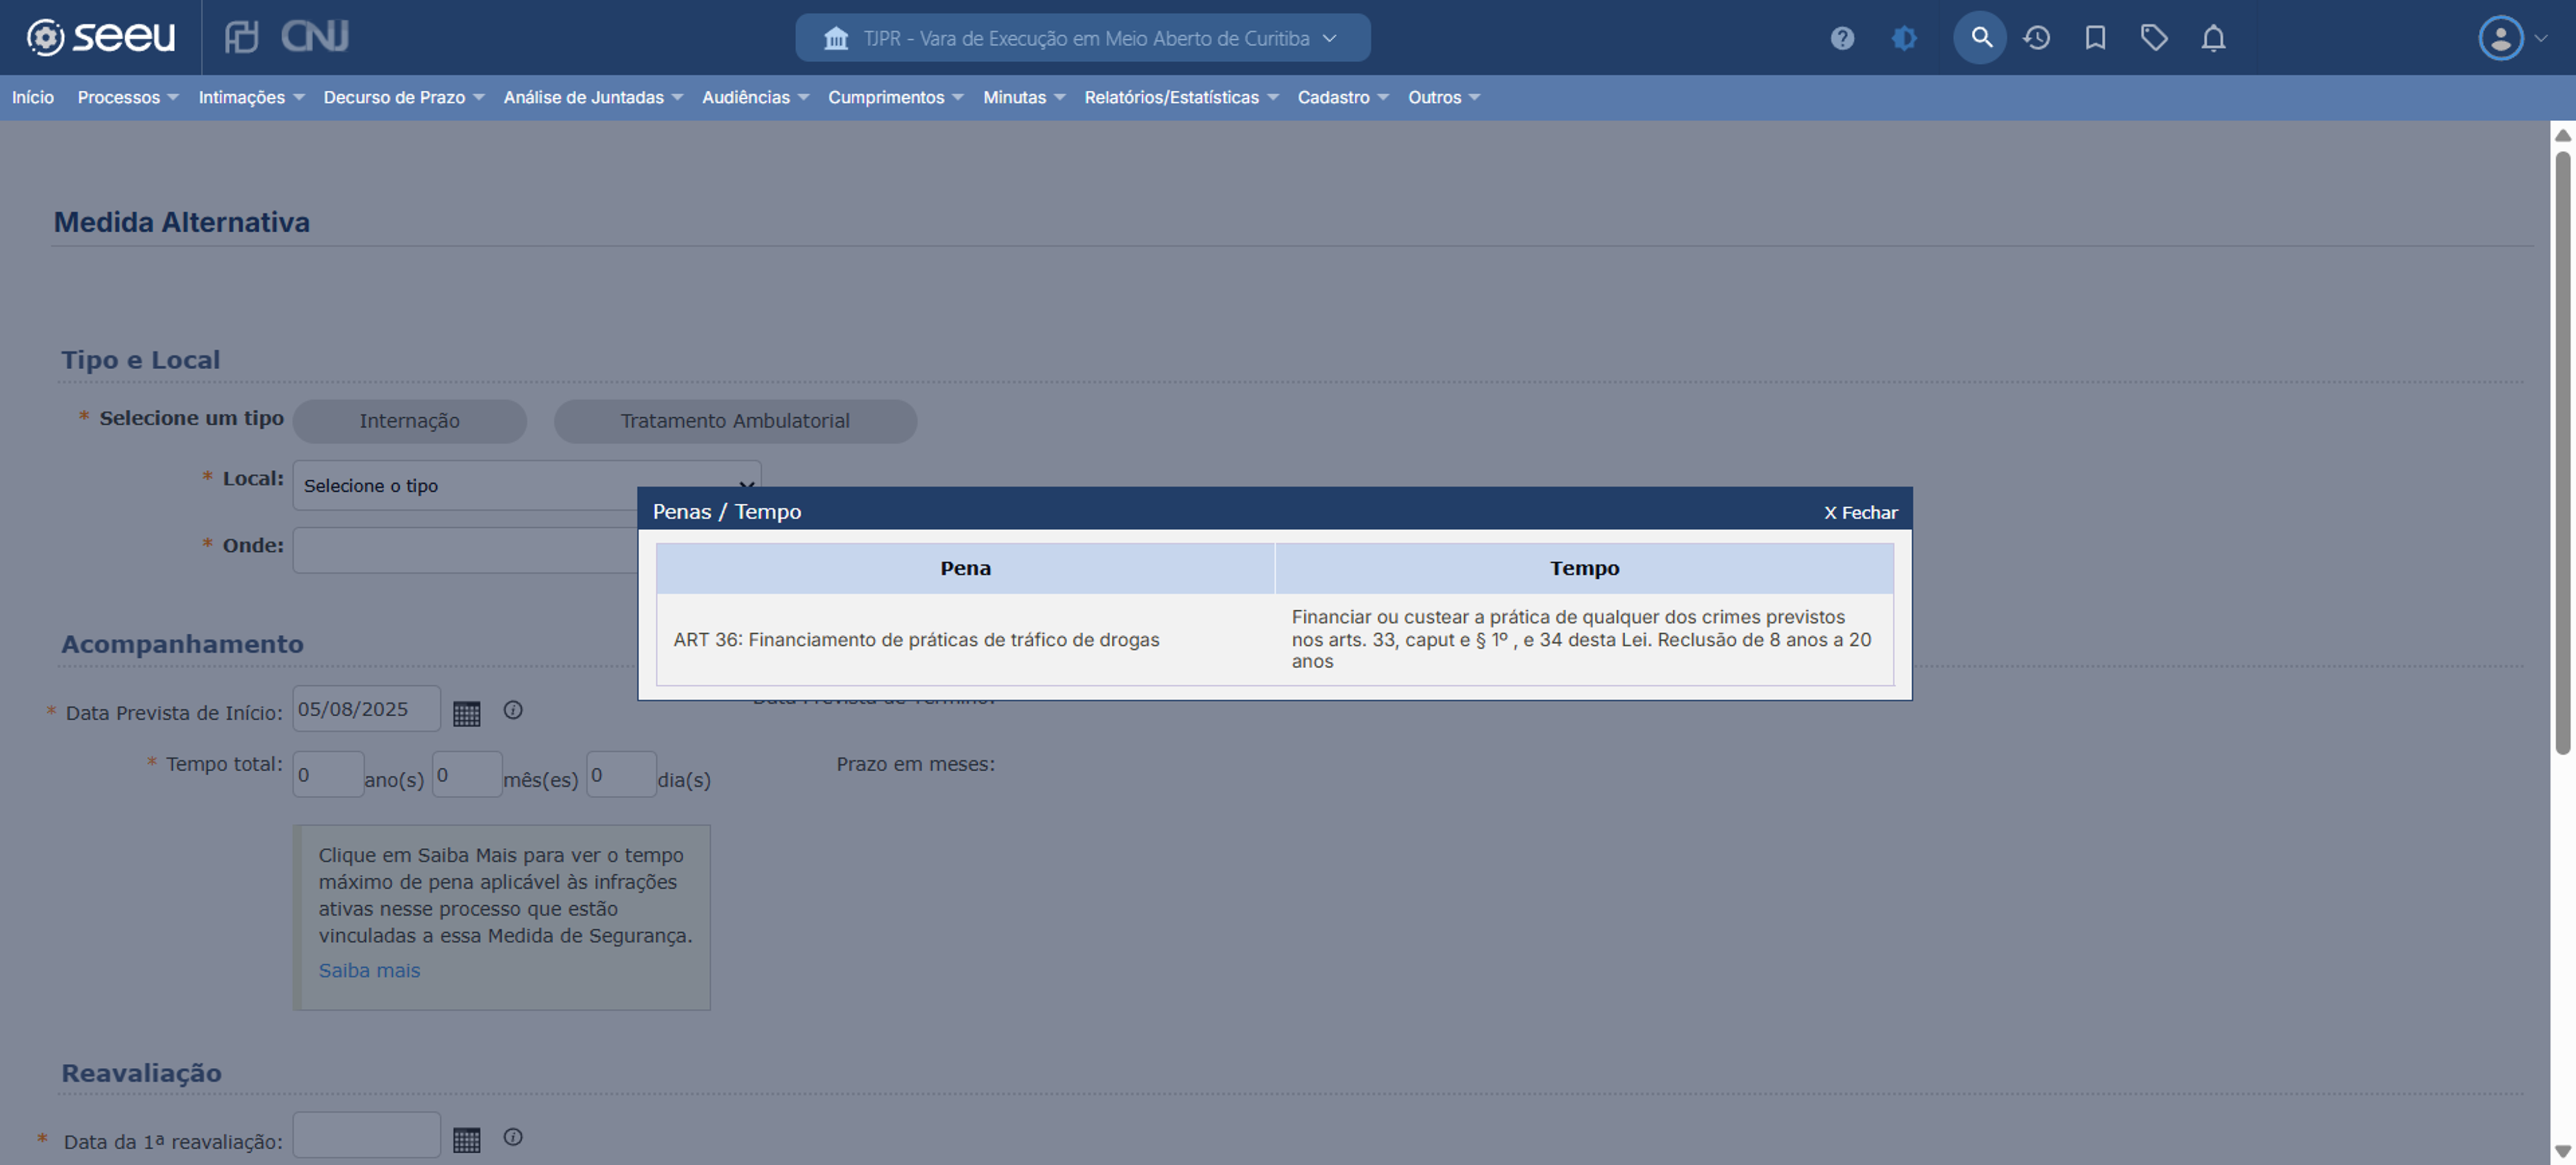Open the bookmark icon

tap(2095, 38)
